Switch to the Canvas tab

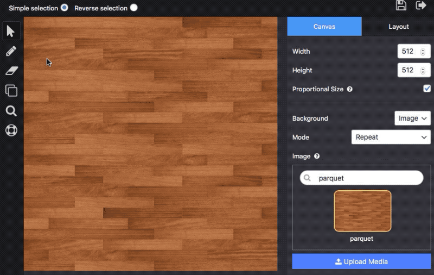coord(324,27)
